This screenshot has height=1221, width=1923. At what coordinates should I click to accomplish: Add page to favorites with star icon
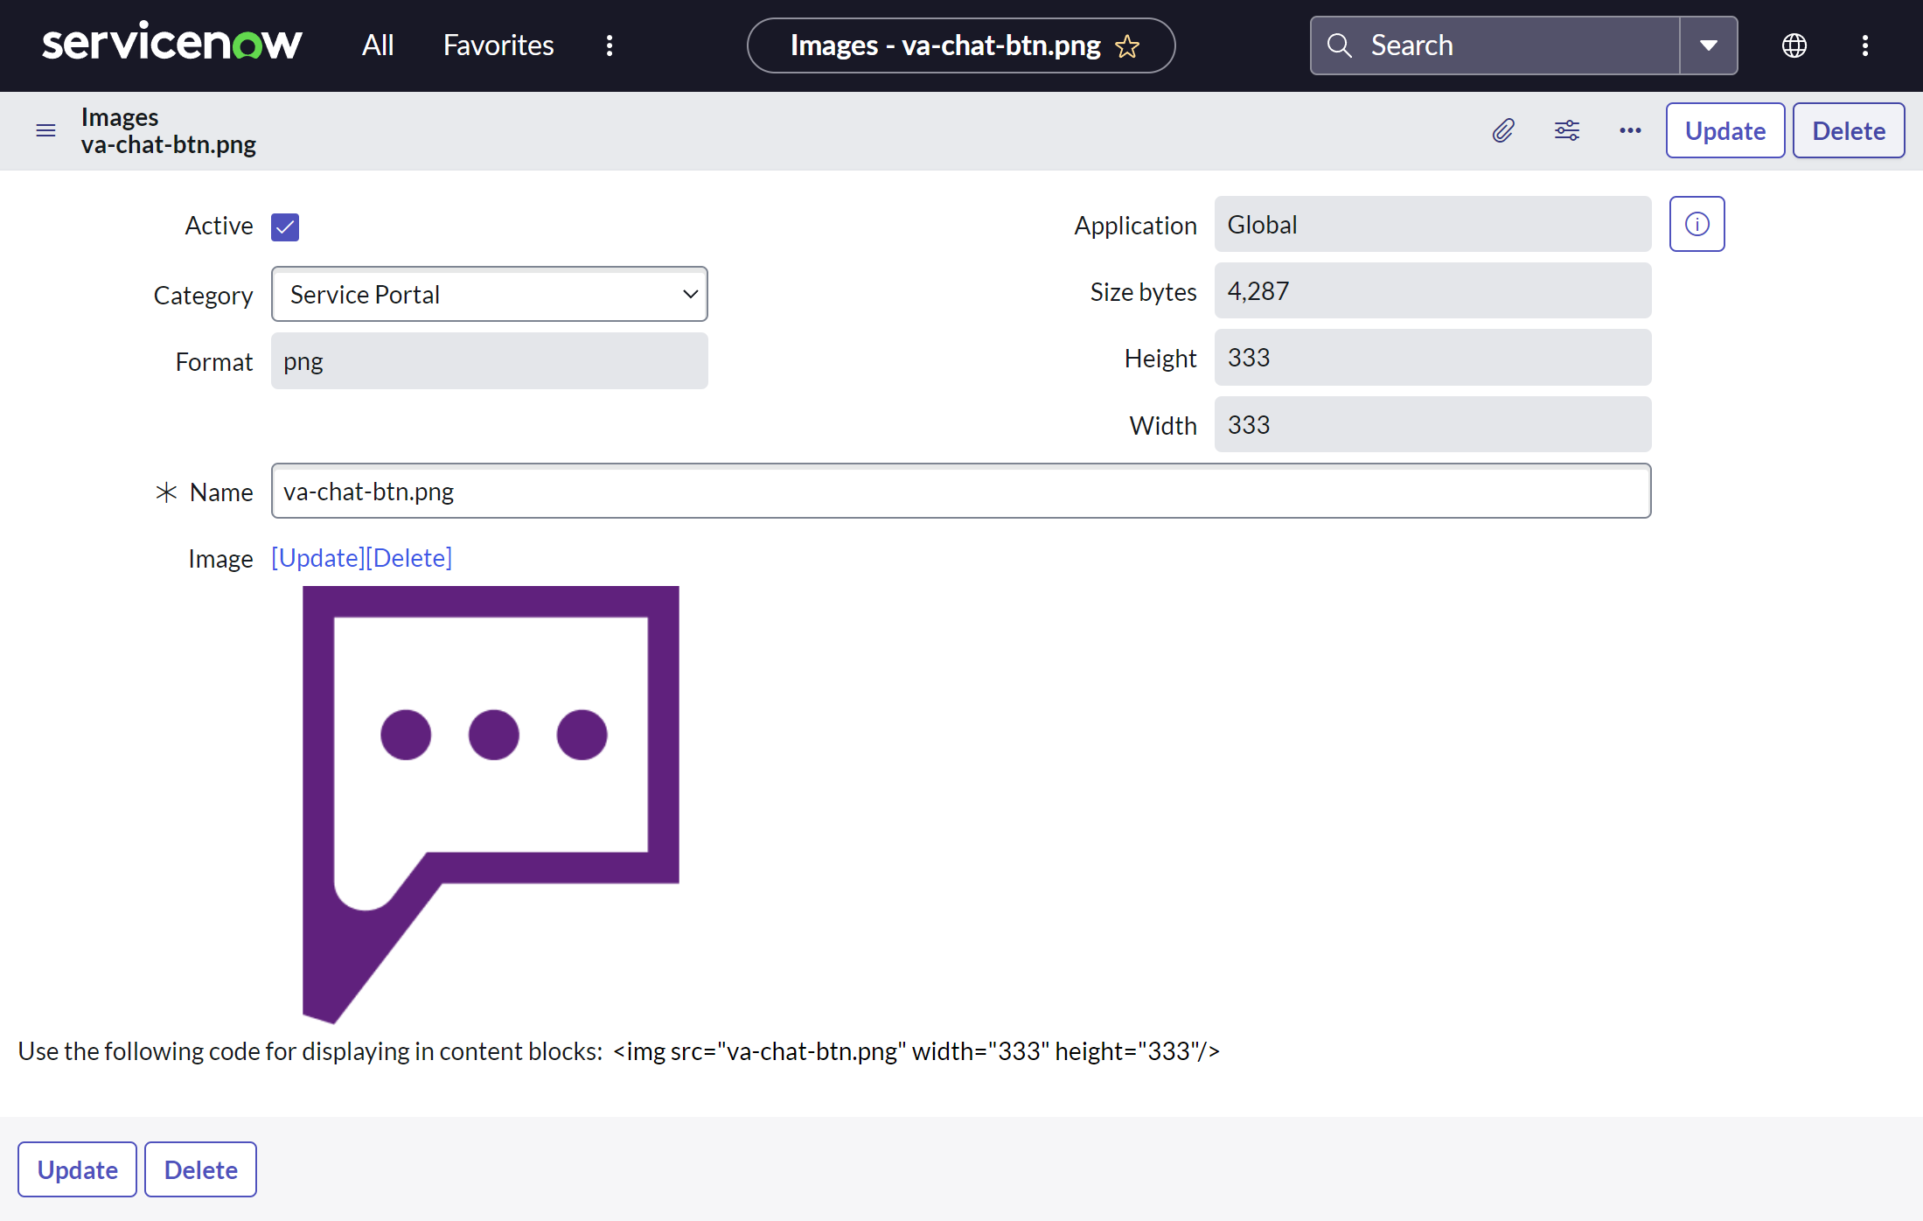(1127, 46)
